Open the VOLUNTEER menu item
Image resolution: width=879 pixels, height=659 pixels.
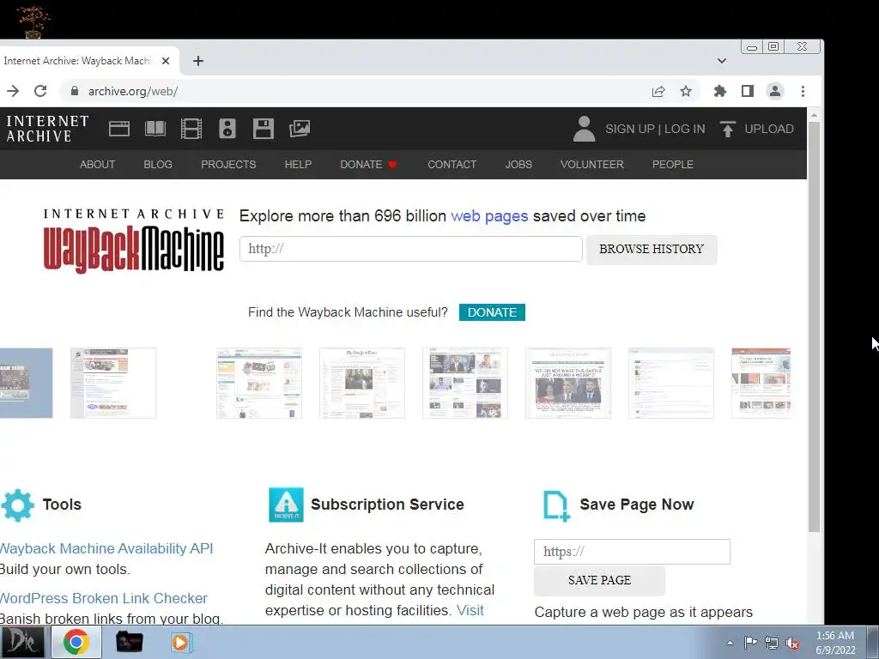click(592, 164)
